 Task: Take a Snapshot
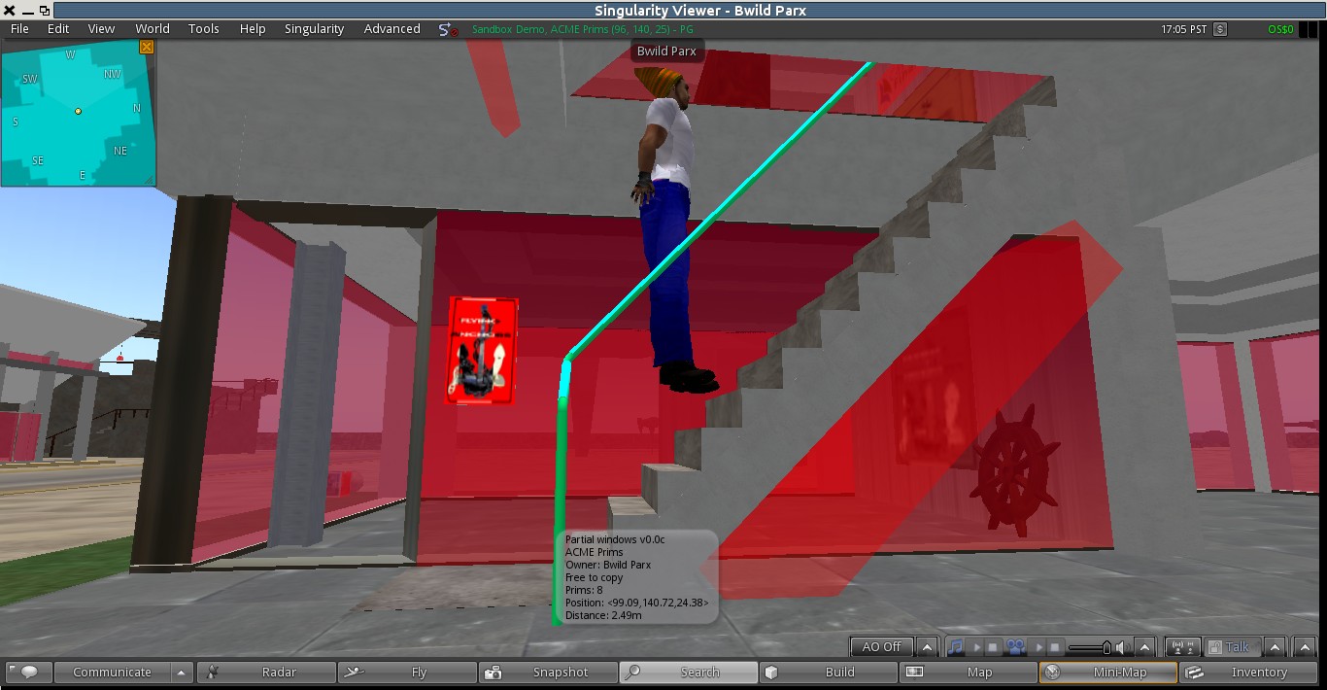click(x=548, y=672)
